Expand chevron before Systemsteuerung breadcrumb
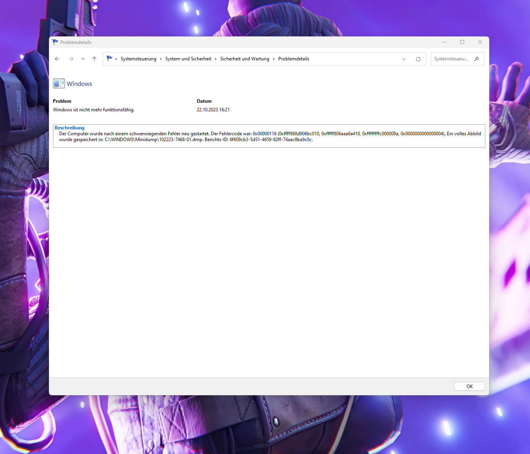The width and height of the screenshot is (530, 454). [x=116, y=59]
